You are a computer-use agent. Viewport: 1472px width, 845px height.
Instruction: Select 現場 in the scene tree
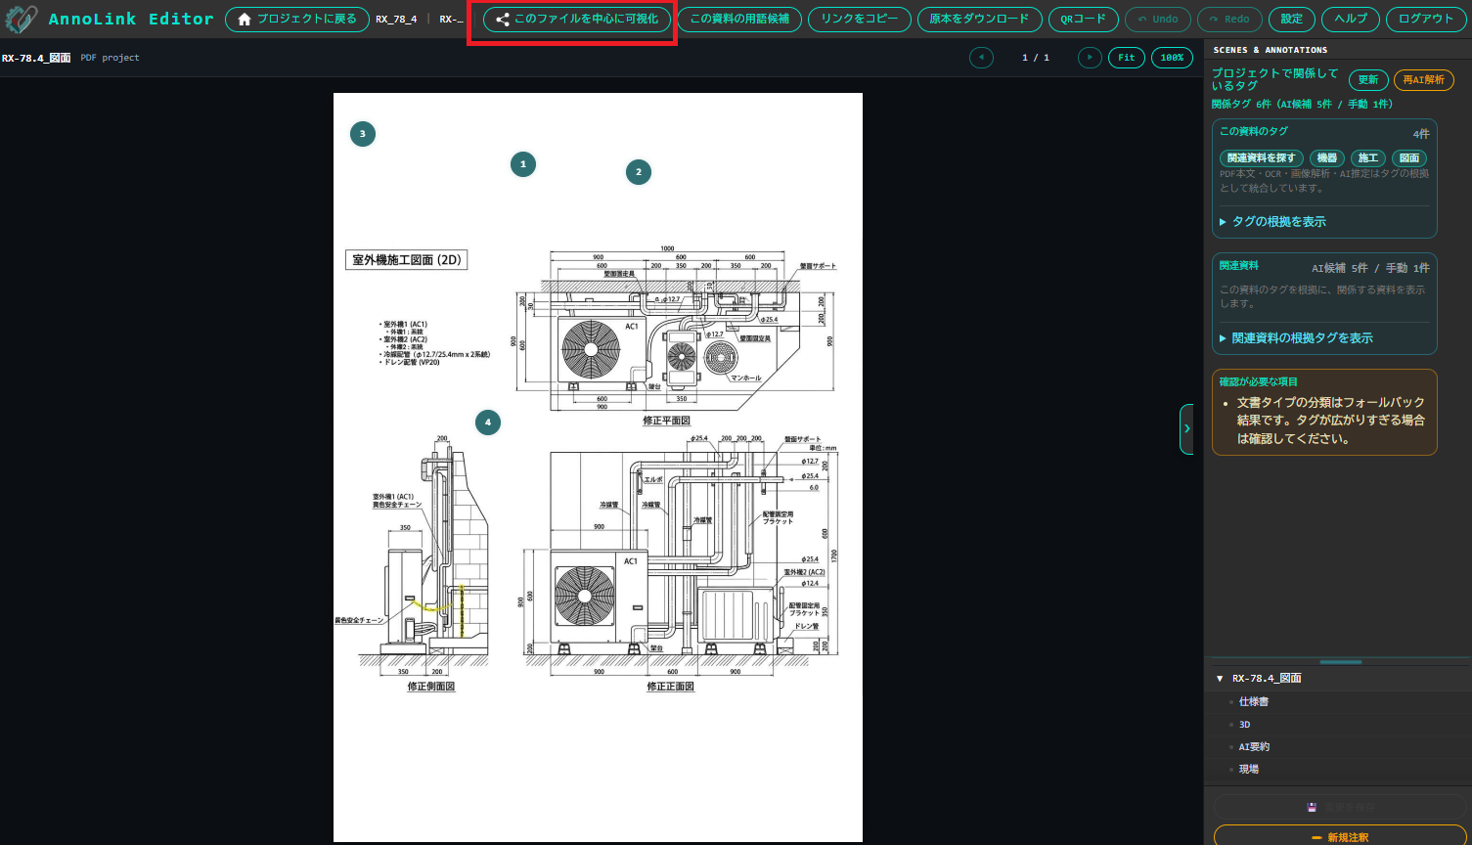pyautogui.click(x=1249, y=770)
